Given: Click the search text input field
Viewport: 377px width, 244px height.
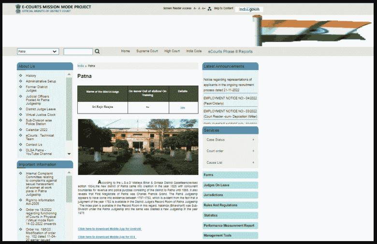Looking at the screenshot, I should pyautogui.click(x=78, y=51).
